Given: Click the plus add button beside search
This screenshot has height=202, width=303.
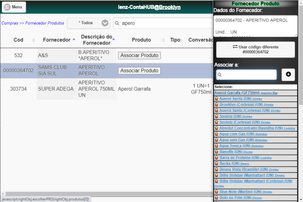Looking at the screenshot, I should pyautogui.click(x=288, y=74).
